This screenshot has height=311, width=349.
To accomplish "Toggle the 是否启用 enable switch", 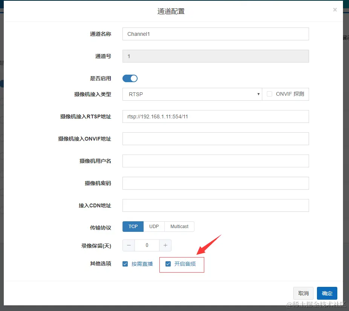I will pos(130,78).
